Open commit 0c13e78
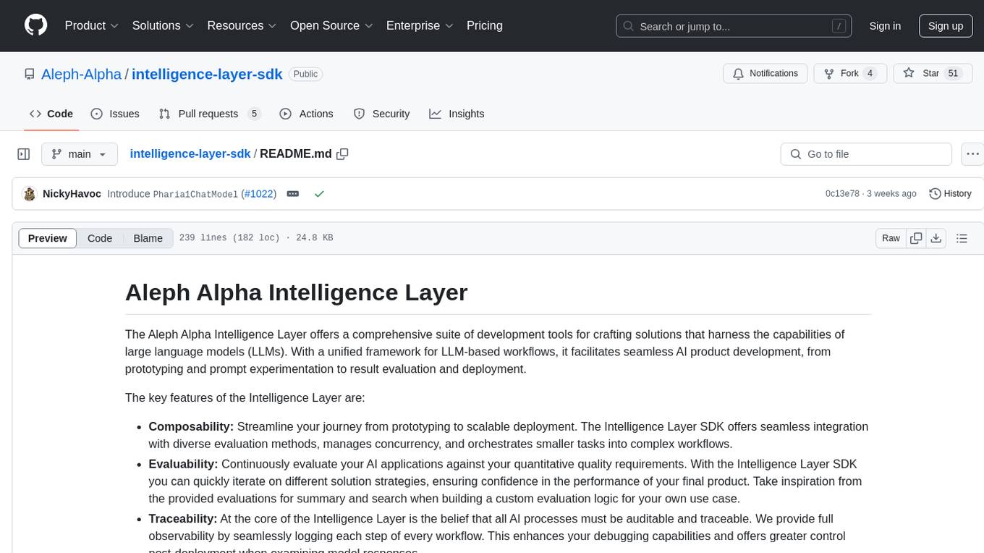 842,194
